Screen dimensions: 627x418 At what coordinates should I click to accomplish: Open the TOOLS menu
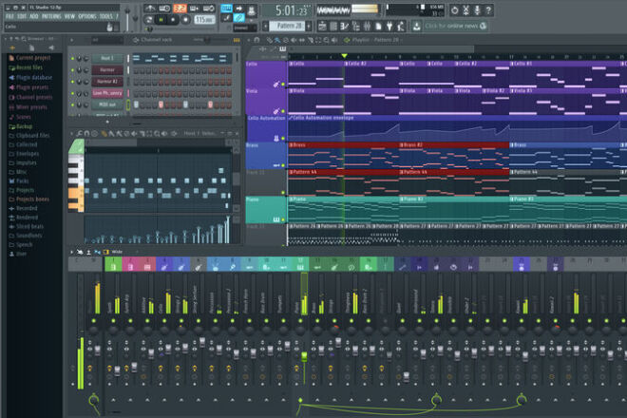pos(106,16)
